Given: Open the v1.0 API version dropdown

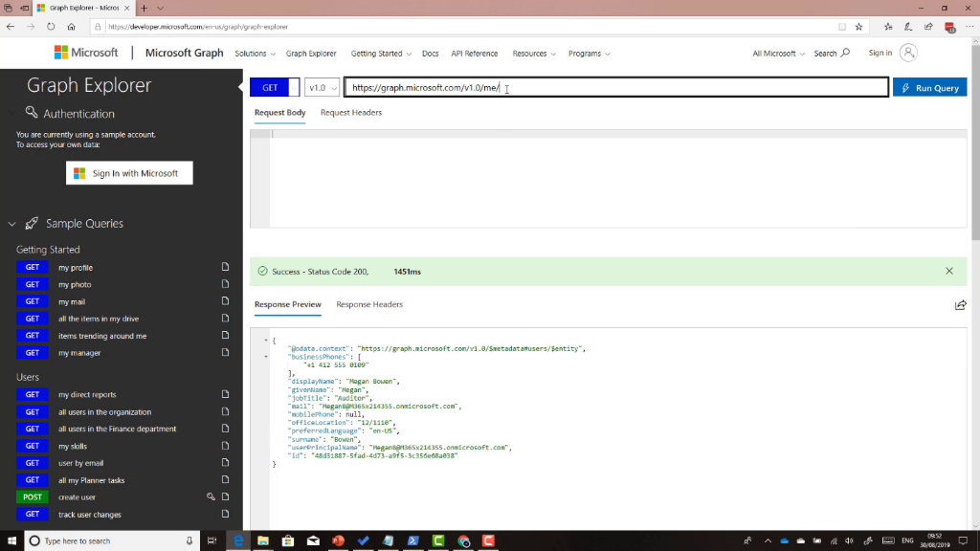Looking at the screenshot, I should click(322, 87).
